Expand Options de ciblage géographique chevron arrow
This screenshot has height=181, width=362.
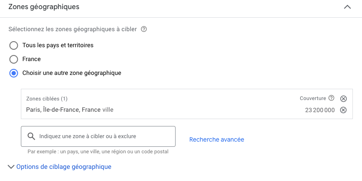click(11, 167)
